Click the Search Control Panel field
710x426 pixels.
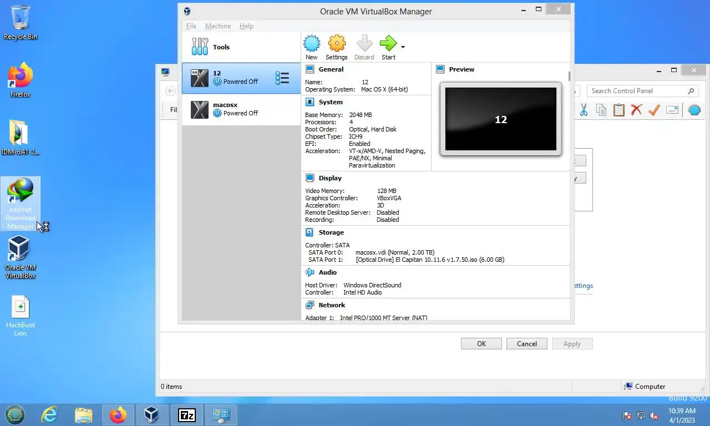point(642,91)
